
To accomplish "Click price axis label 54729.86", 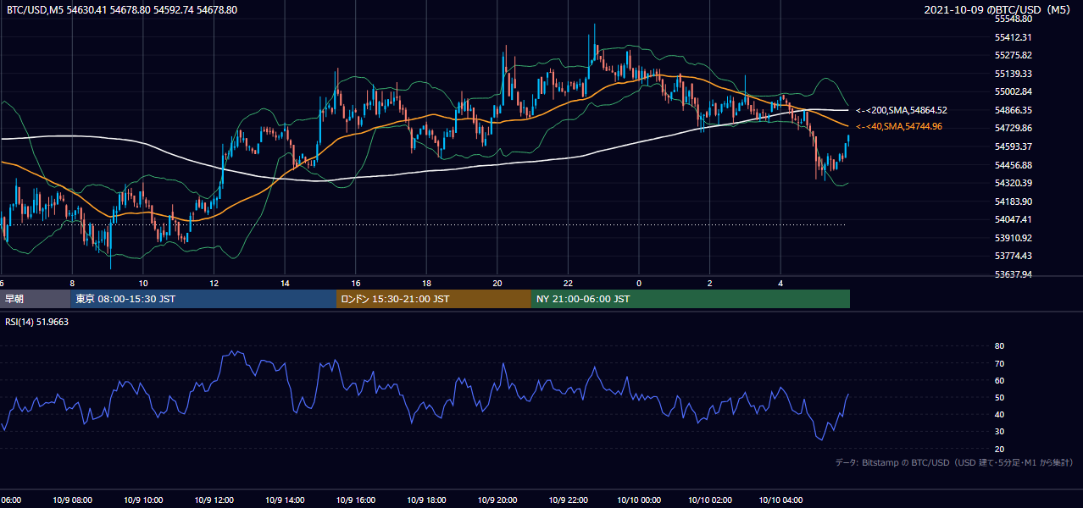I will click(1014, 128).
